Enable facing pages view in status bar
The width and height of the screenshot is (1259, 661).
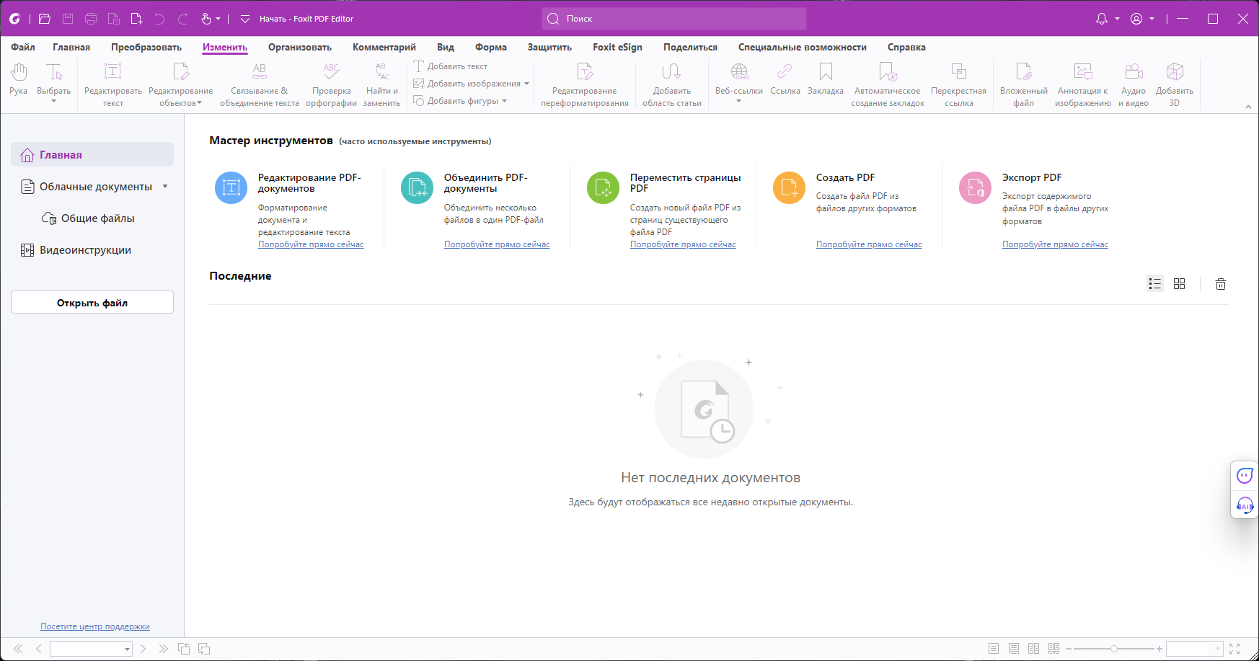click(x=1034, y=649)
